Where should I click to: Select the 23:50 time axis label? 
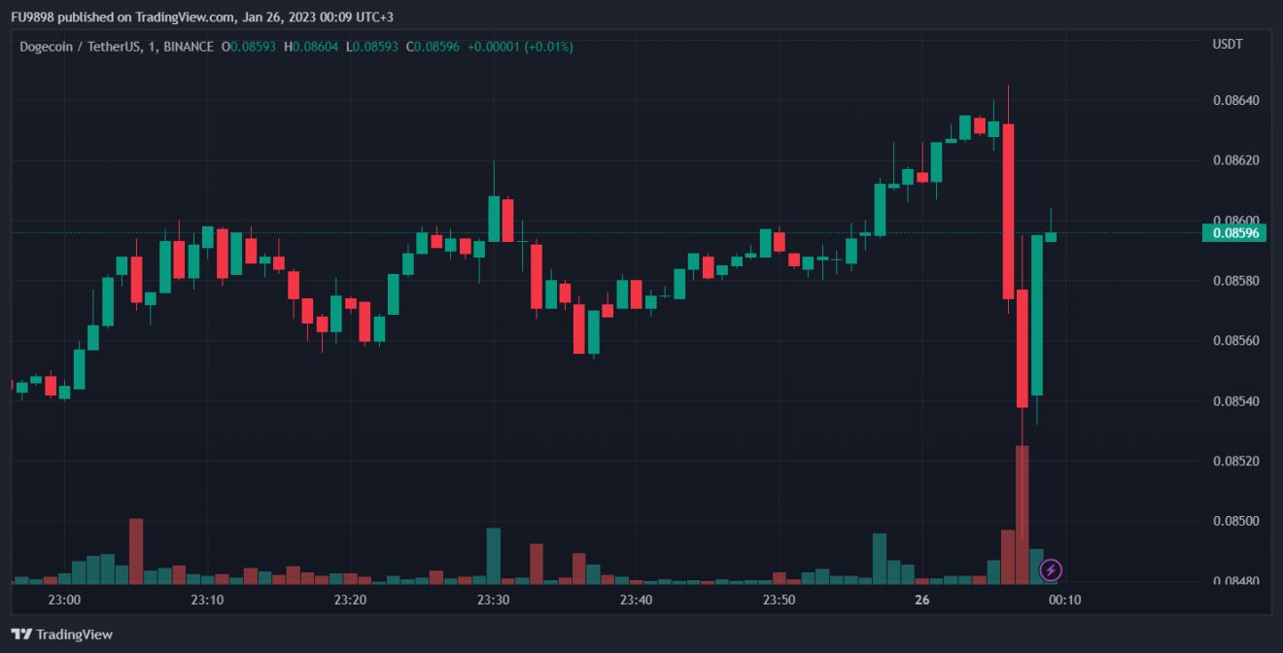pos(779,601)
